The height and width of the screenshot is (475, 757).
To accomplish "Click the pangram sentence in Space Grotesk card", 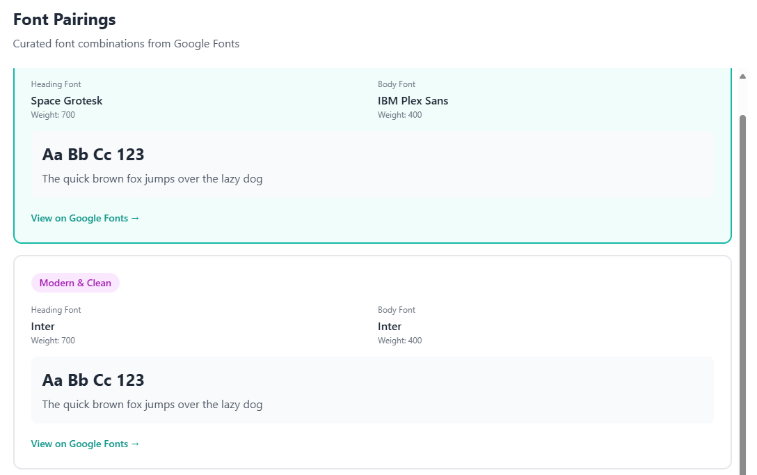I will tap(152, 179).
